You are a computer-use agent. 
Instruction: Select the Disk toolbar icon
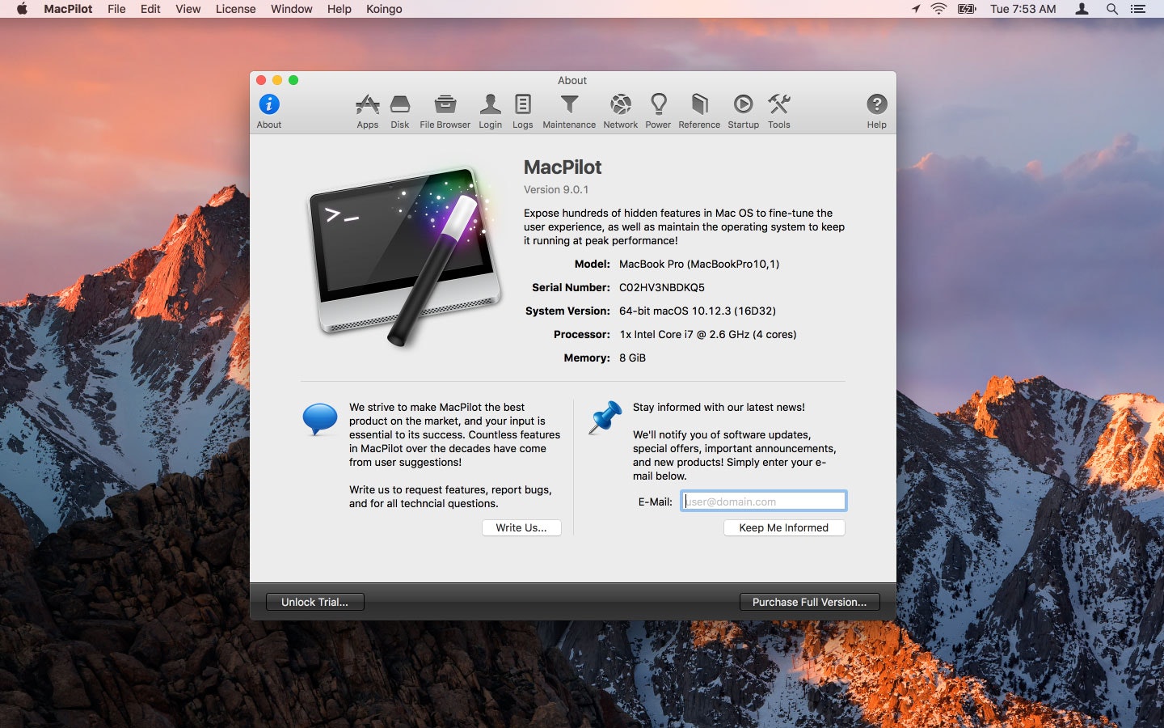(400, 110)
